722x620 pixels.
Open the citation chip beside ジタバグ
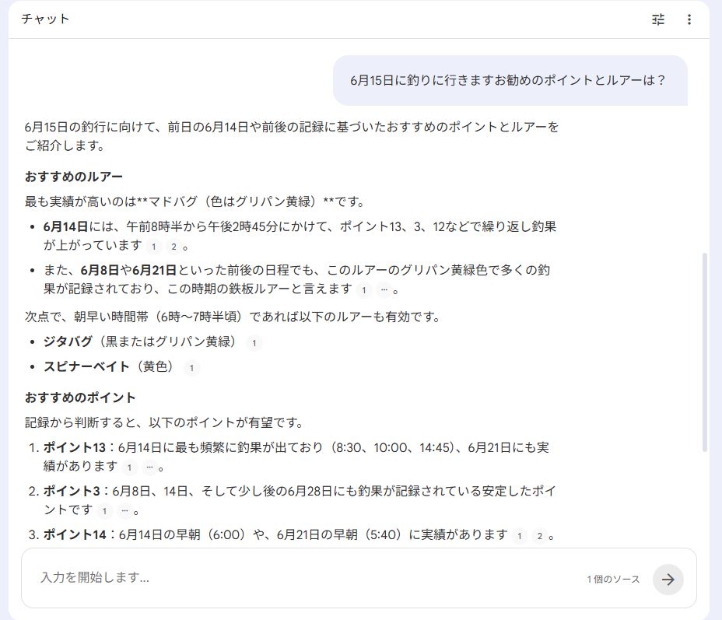[x=254, y=343]
